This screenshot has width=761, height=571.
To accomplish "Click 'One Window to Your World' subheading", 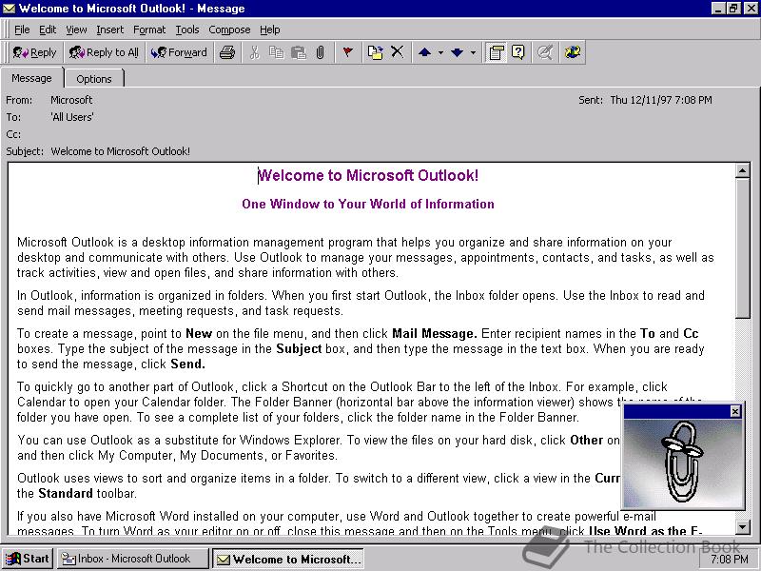I will click(x=368, y=204).
